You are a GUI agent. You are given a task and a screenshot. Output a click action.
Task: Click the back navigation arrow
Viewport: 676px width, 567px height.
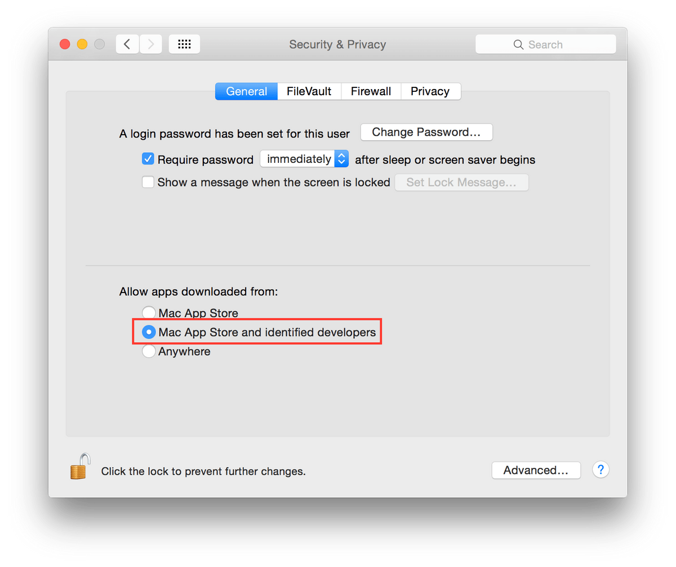(x=127, y=43)
